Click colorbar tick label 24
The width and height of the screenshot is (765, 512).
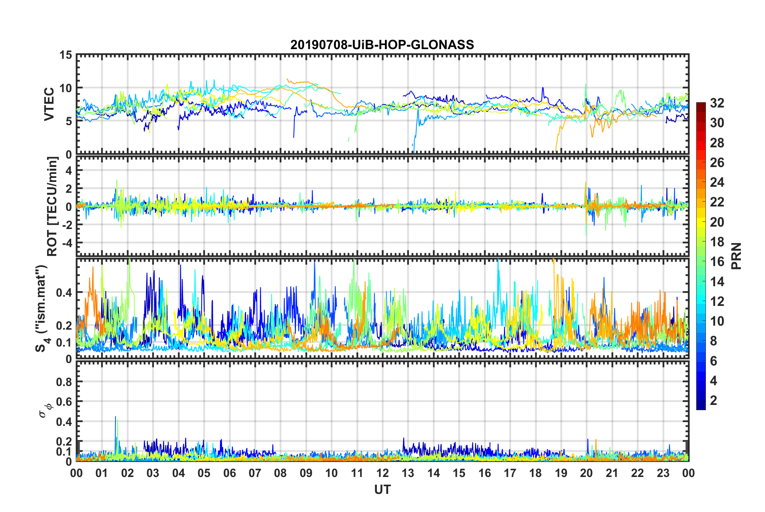click(x=717, y=182)
